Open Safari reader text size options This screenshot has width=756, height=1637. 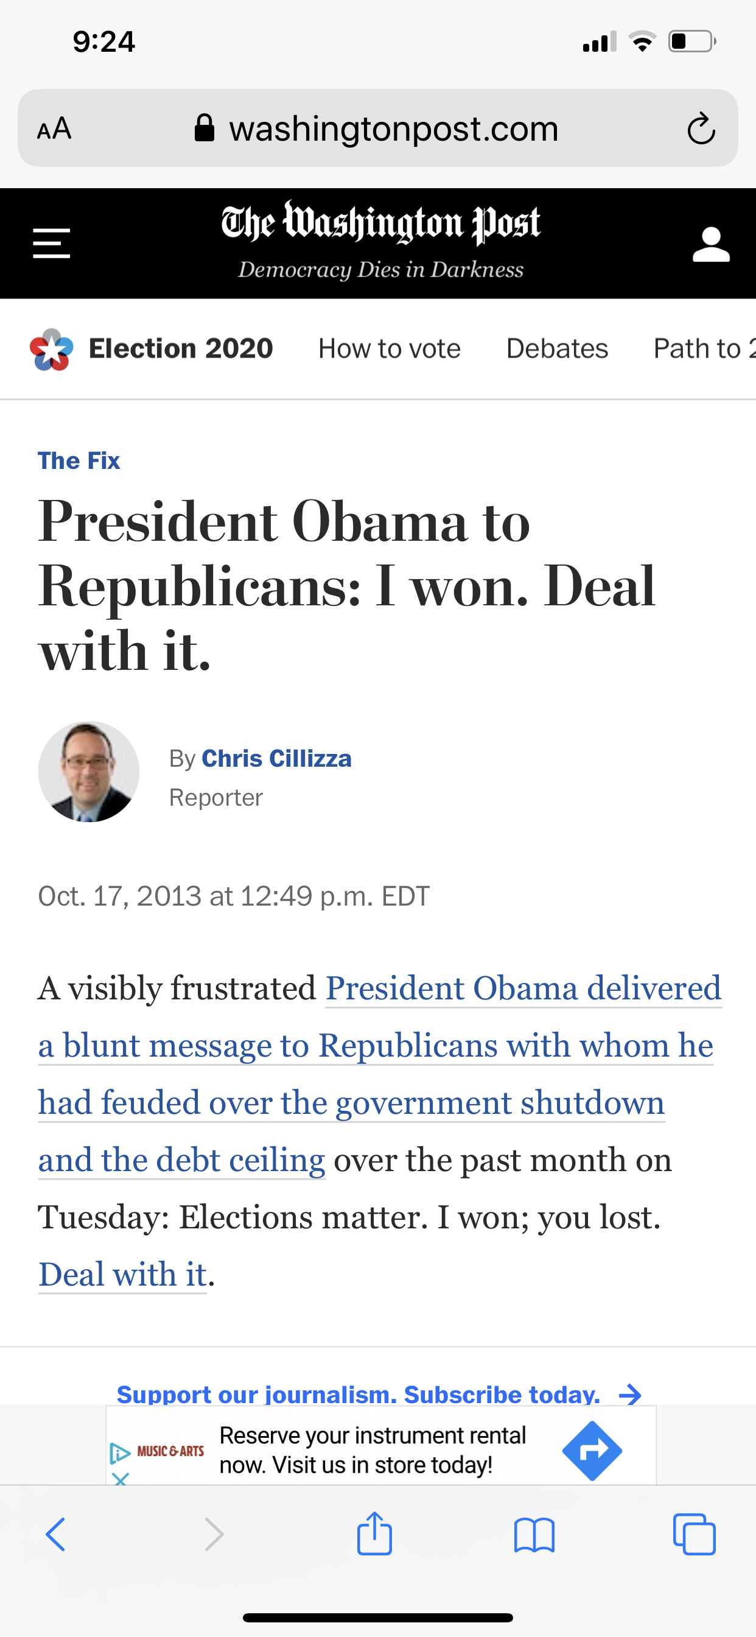(x=54, y=129)
